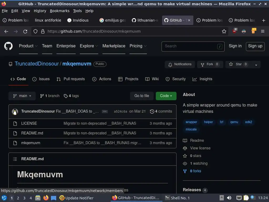Close the GitHub tab with its X

click(x=189, y=20)
